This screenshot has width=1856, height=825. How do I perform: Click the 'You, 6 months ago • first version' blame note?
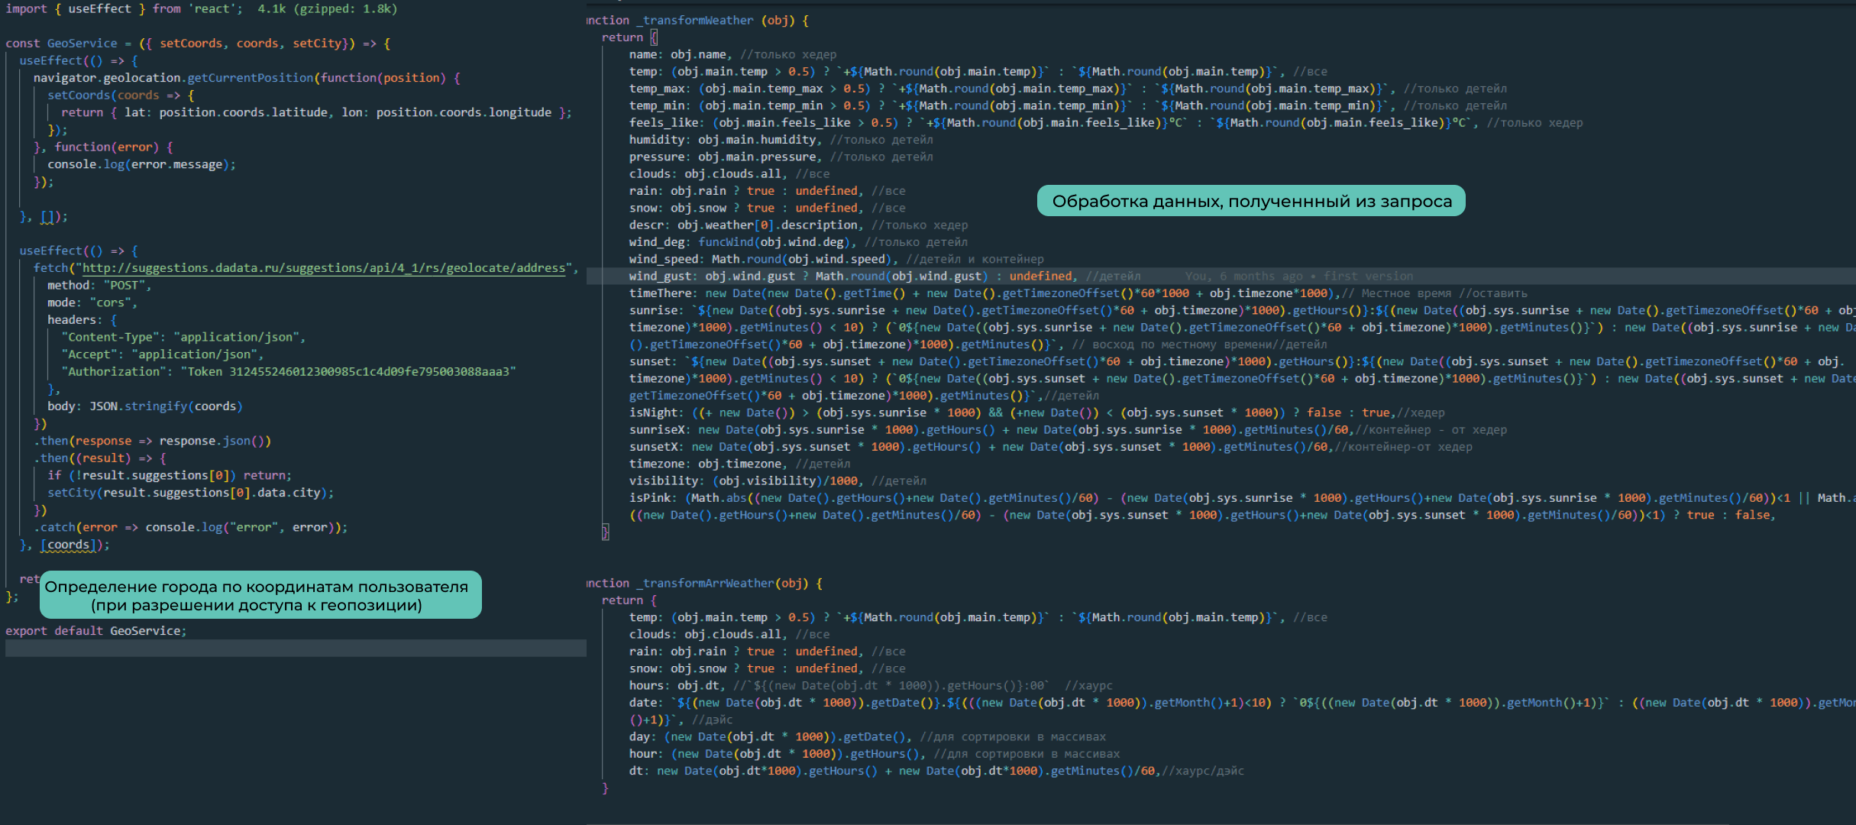1299,277
